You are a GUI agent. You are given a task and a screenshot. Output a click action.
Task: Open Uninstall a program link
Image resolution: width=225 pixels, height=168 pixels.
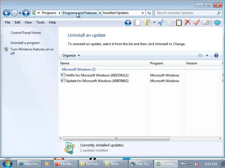[x=25, y=43]
